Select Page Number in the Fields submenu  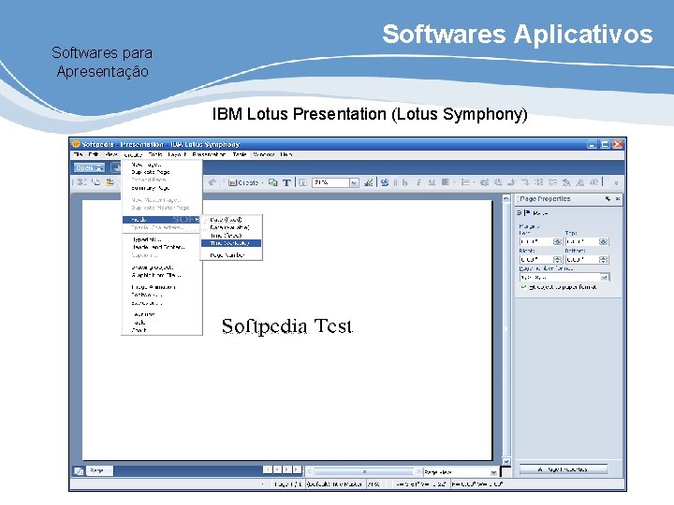(x=227, y=255)
